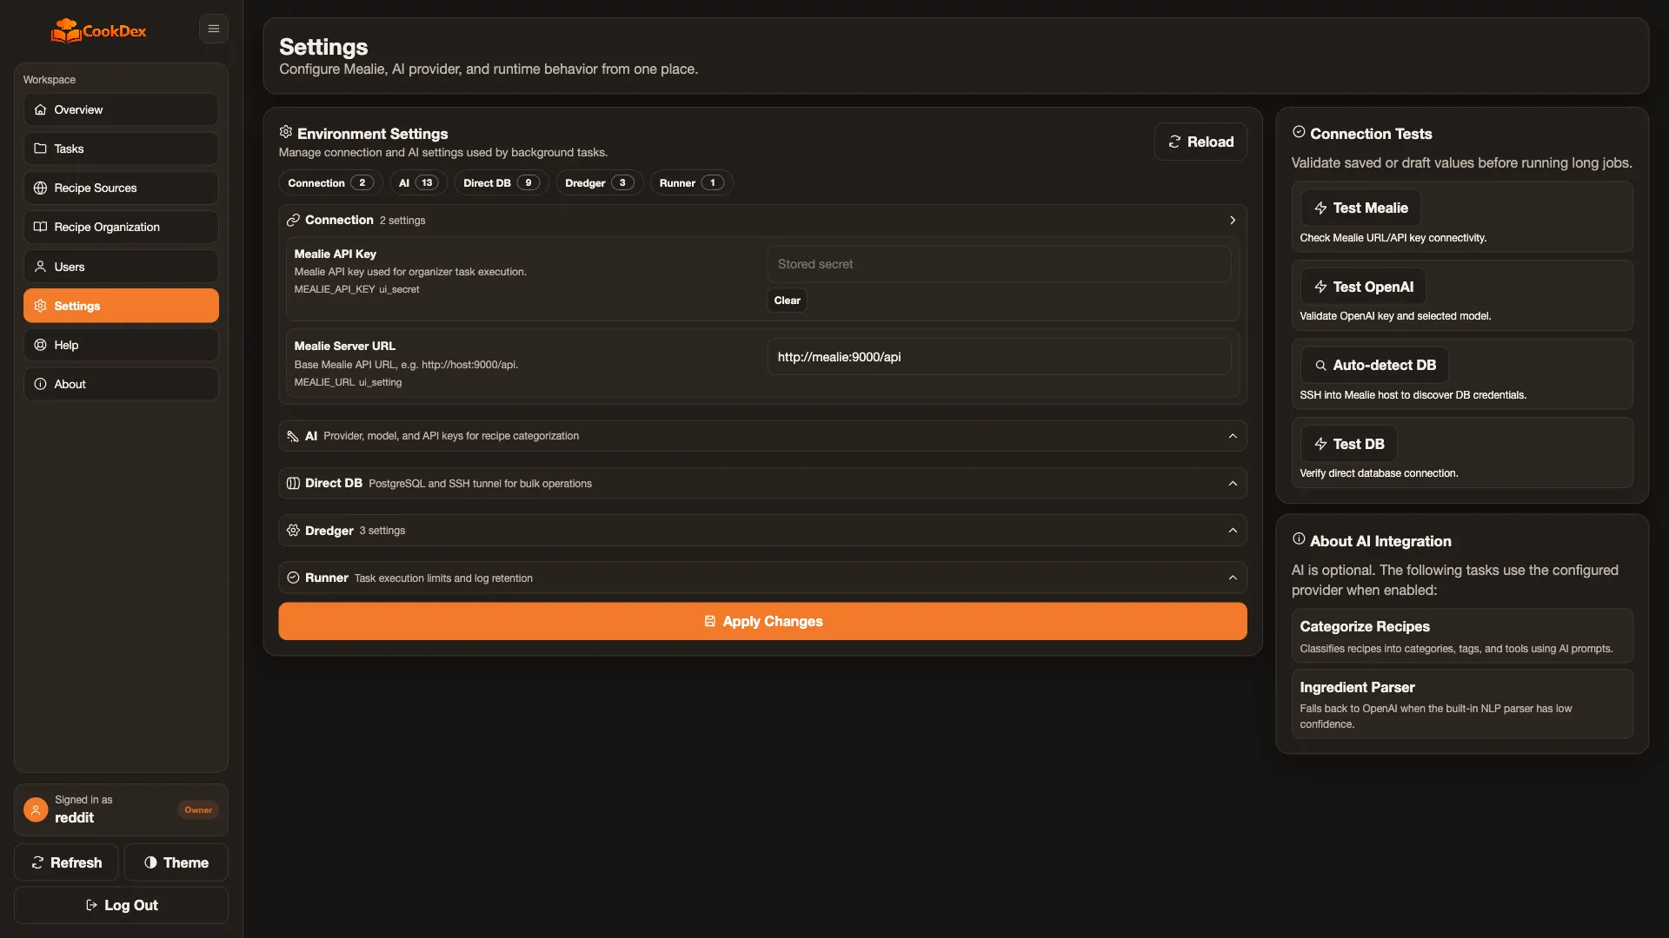
Task: Expand the Dredger settings section
Action: click(762, 531)
